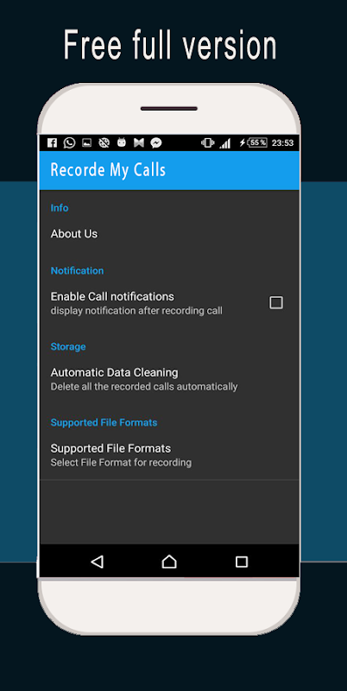Image resolution: width=347 pixels, height=691 pixels.
Task: Open Supported File Formats option
Action: click(169, 455)
